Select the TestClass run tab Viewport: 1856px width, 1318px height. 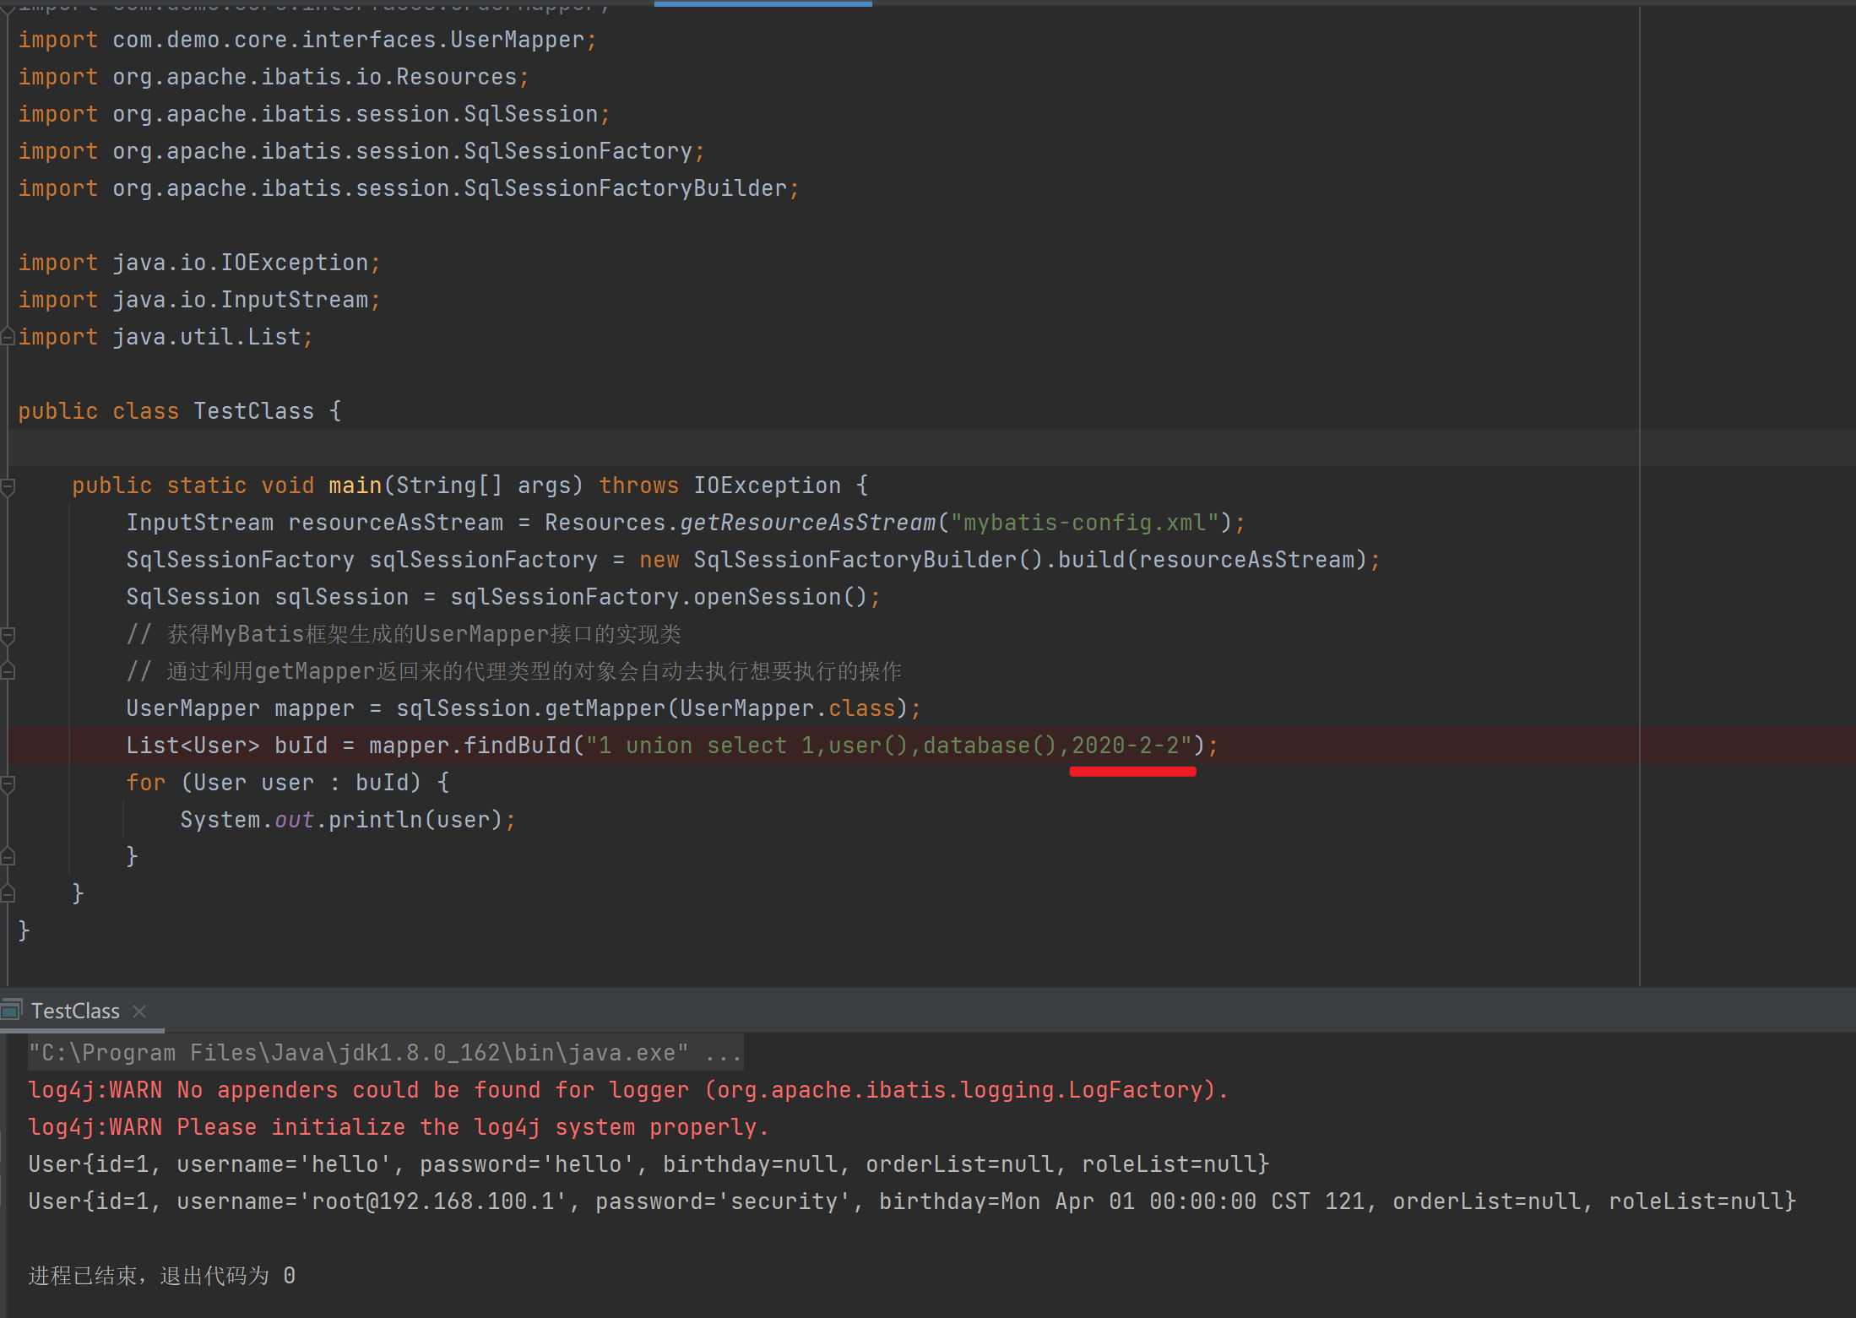click(x=75, y=1011)
